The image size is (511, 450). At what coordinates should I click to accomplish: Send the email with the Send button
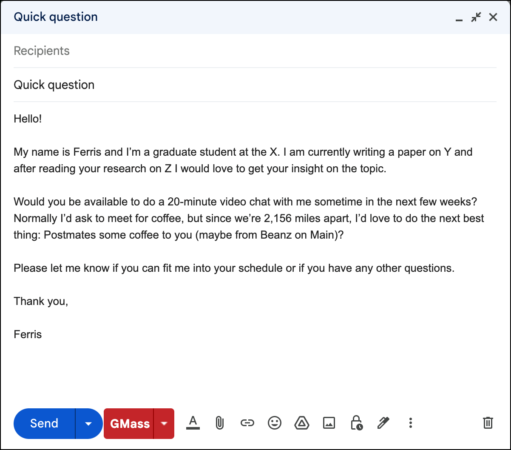click(44, 424)
